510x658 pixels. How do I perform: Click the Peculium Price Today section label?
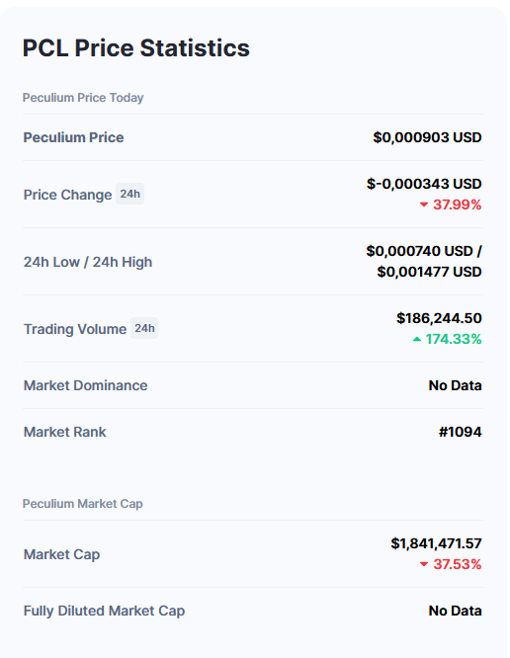point(83,98)
